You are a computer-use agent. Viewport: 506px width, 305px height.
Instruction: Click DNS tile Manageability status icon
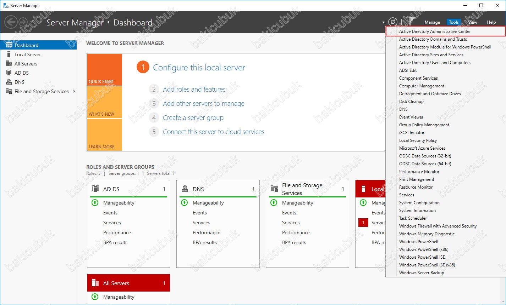coord(184,203)
